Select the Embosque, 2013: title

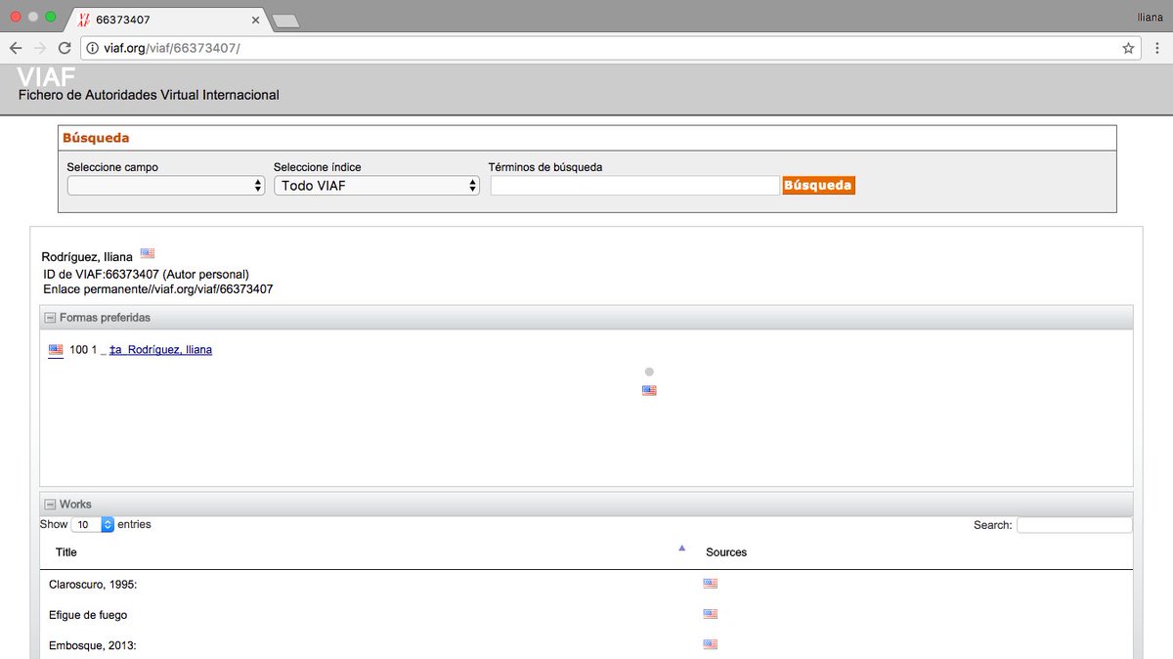(x=93, y=645)
